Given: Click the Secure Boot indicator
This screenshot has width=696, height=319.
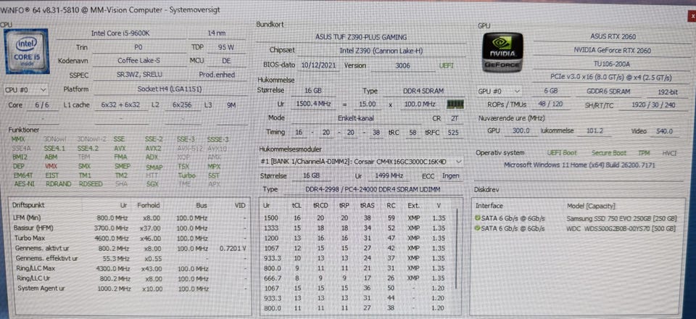Looking at the screenshot, I should coord(608,153).
